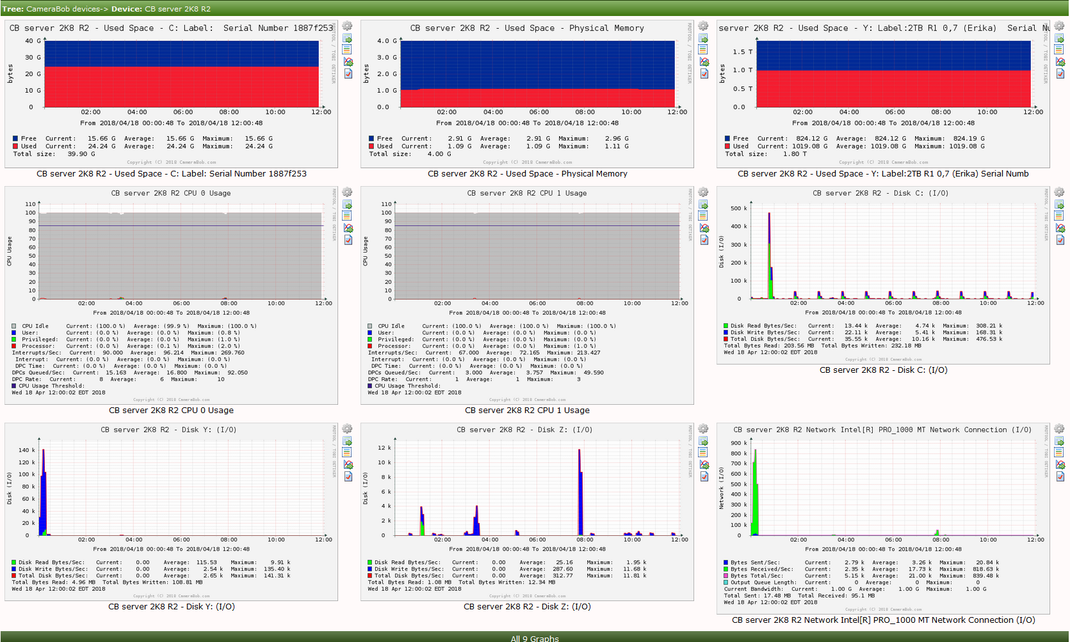
Task: Open realtime chart icon for Disk Z: I/O graph
Action: click(704, 465)
